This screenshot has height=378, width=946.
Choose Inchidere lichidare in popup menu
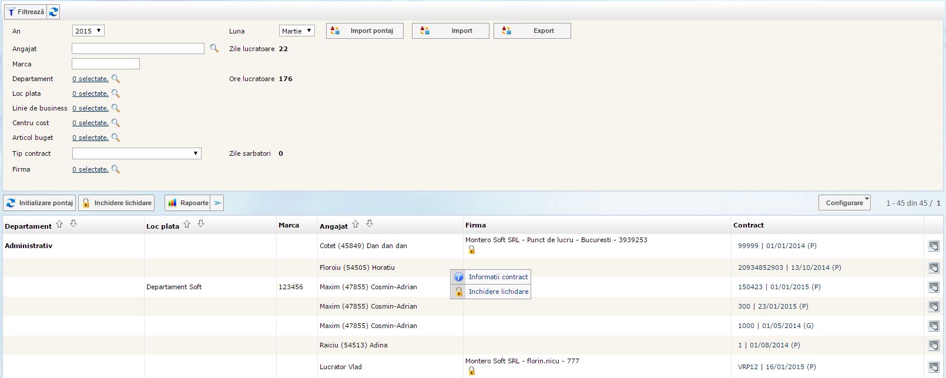click(498, 292)
